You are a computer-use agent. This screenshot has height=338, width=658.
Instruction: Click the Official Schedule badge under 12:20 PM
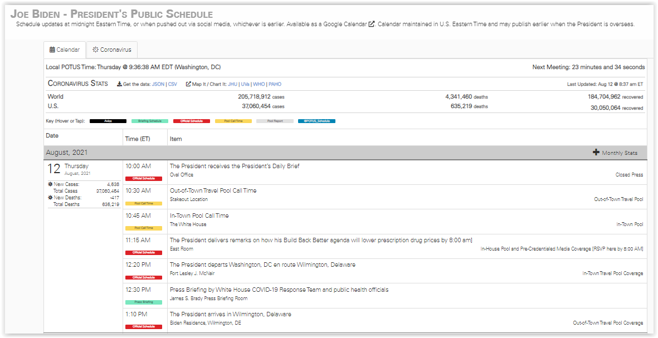144,277
